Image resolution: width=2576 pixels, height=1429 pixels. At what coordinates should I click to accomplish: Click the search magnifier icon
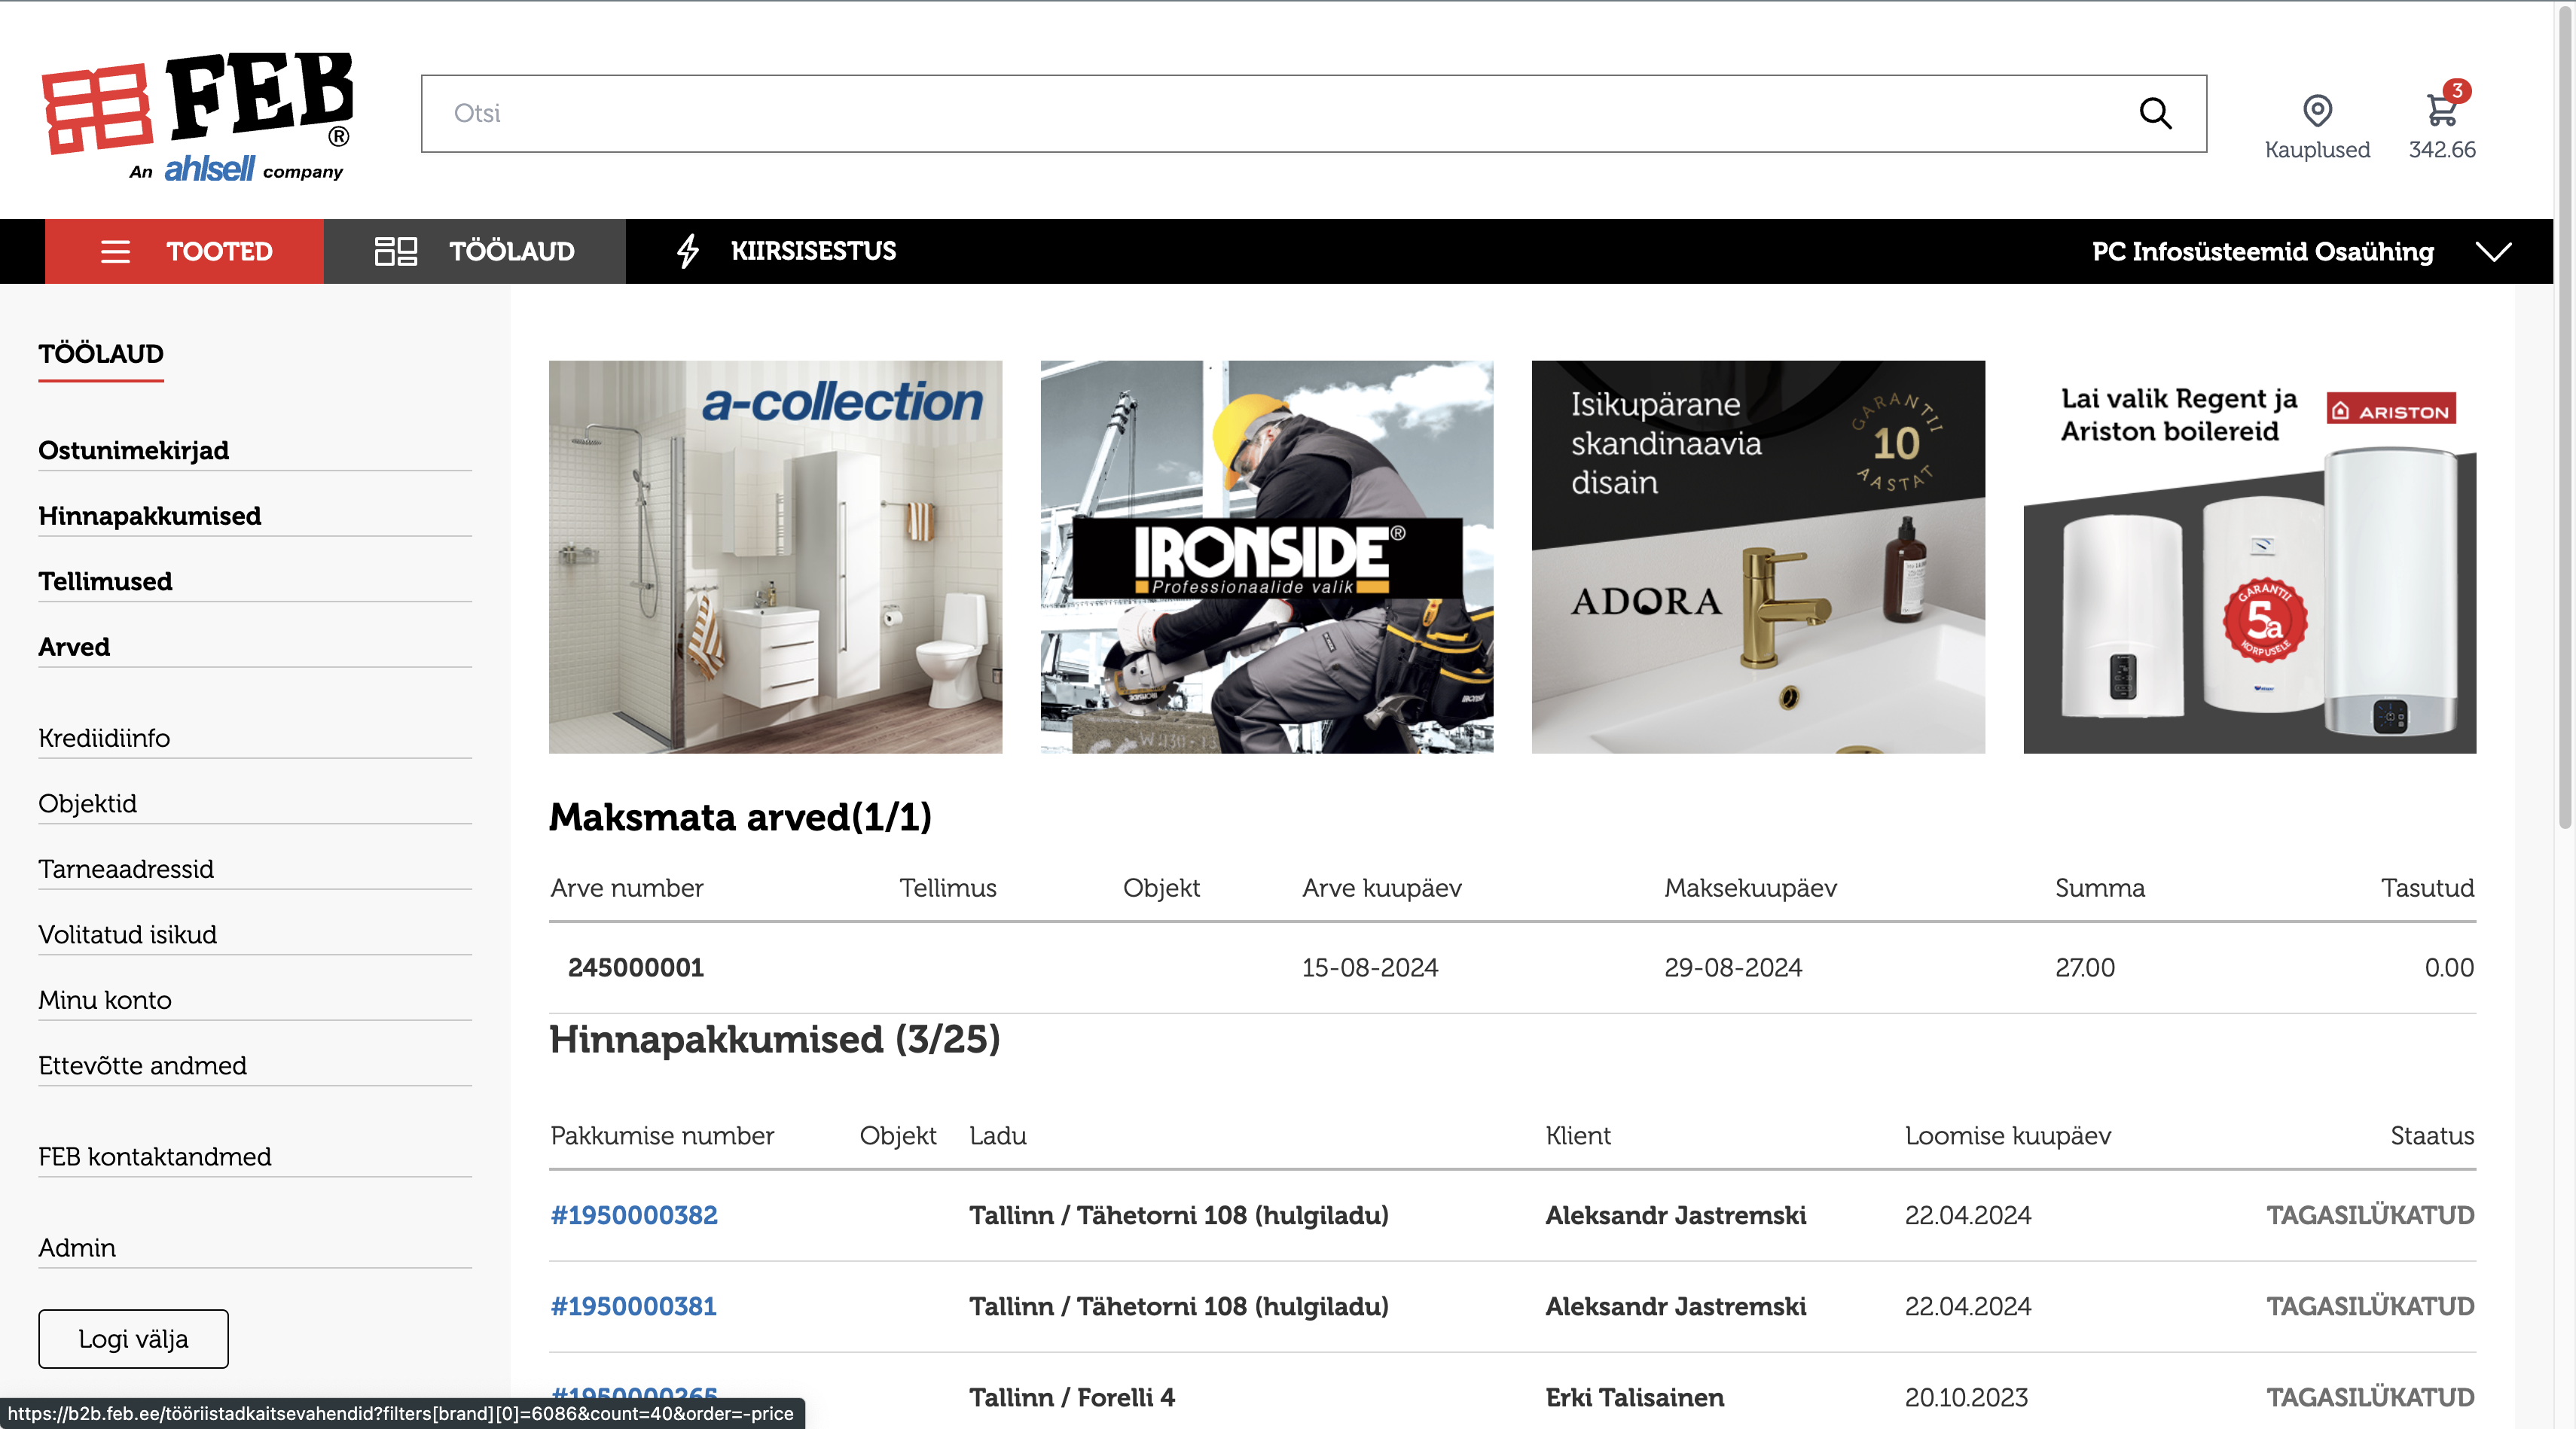coord(2155,113)
